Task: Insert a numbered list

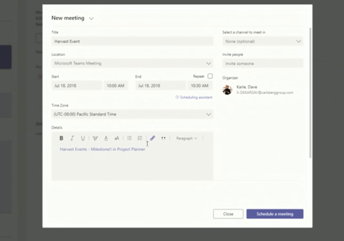Action: [140, 139]
